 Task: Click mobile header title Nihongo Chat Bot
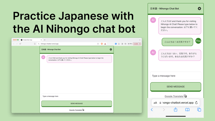coord(165,9)
